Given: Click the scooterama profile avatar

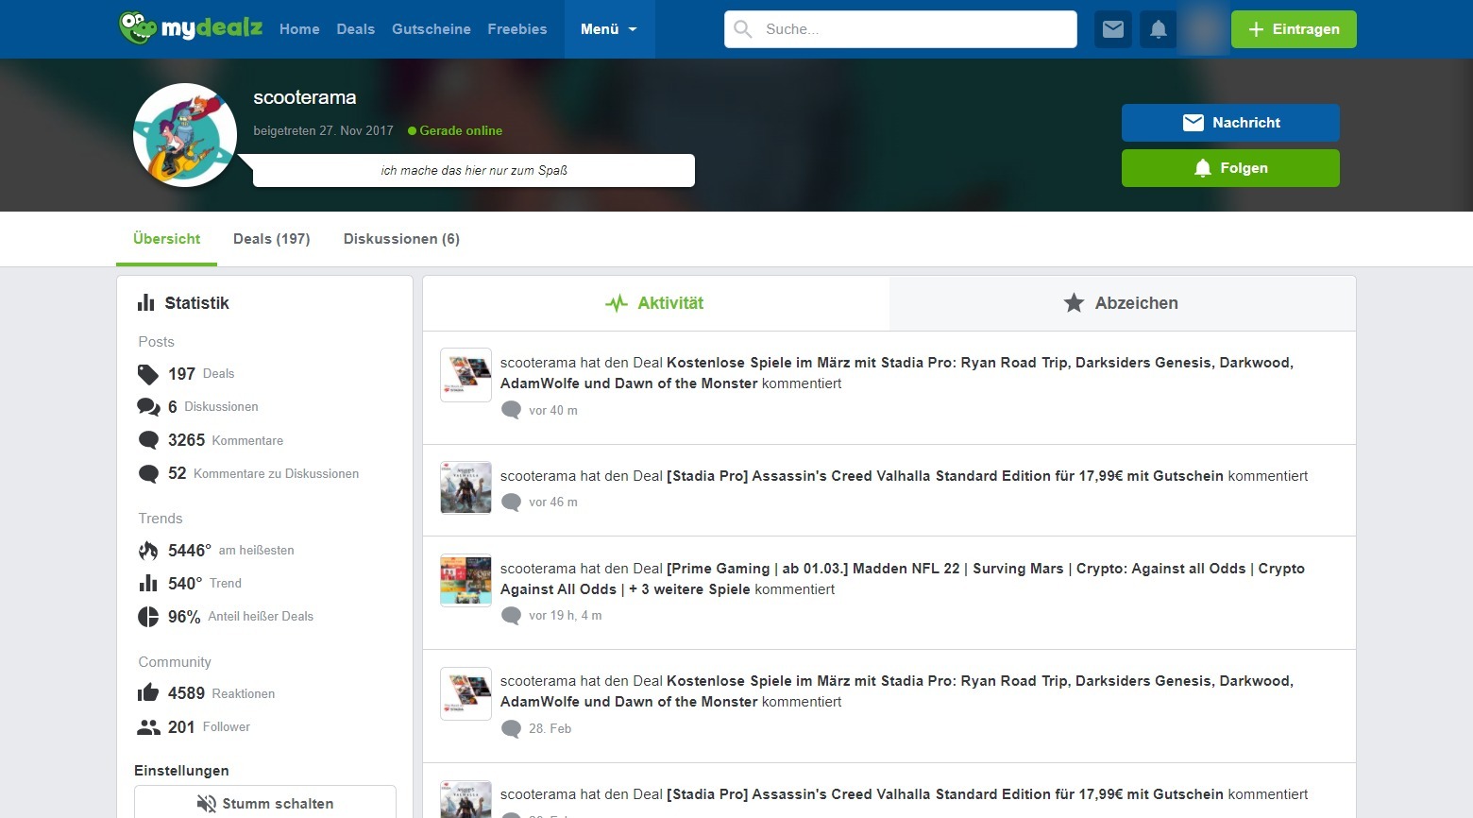Looking at the screenshot, I should coord(185,135).
